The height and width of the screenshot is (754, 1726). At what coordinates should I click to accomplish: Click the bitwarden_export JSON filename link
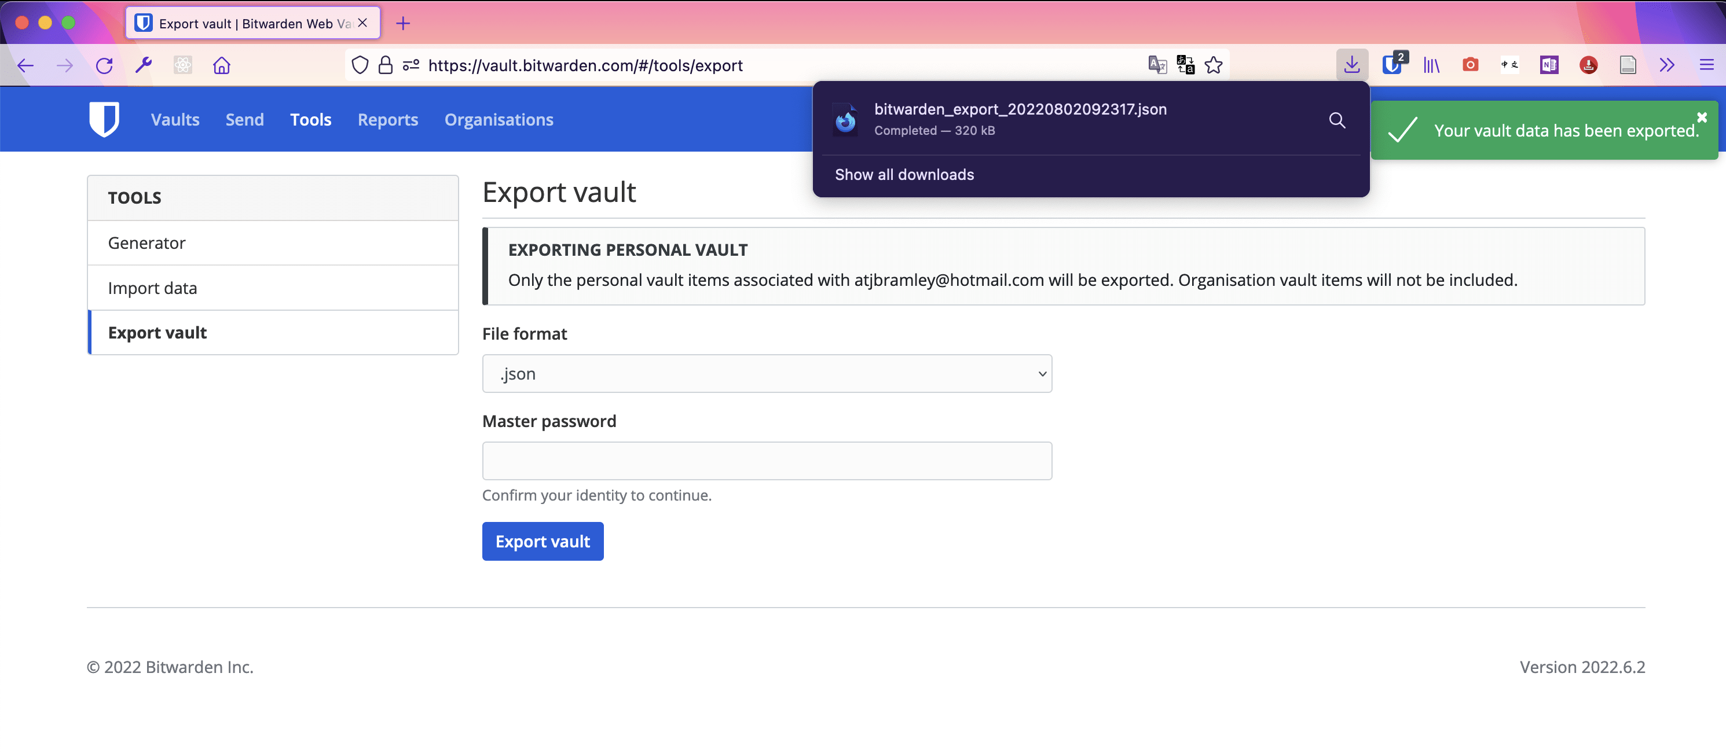click(1020, 108)
